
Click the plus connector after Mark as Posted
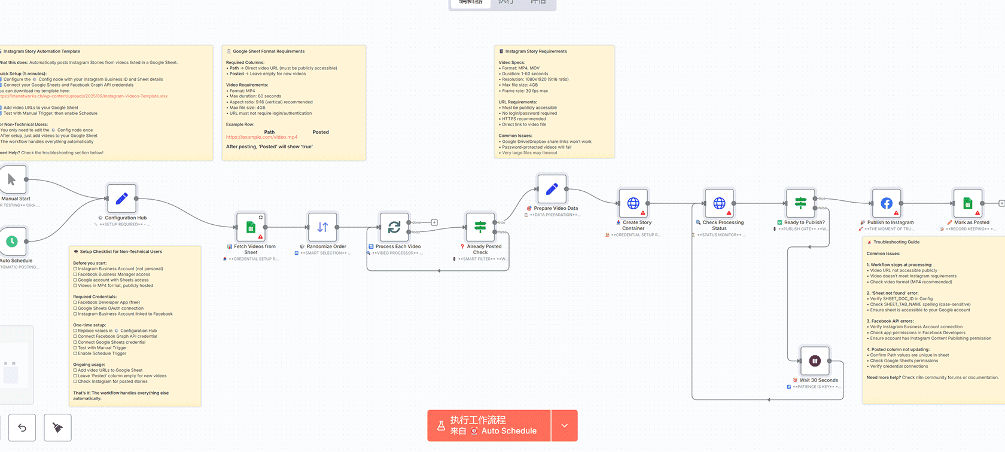coord(1001,203)
